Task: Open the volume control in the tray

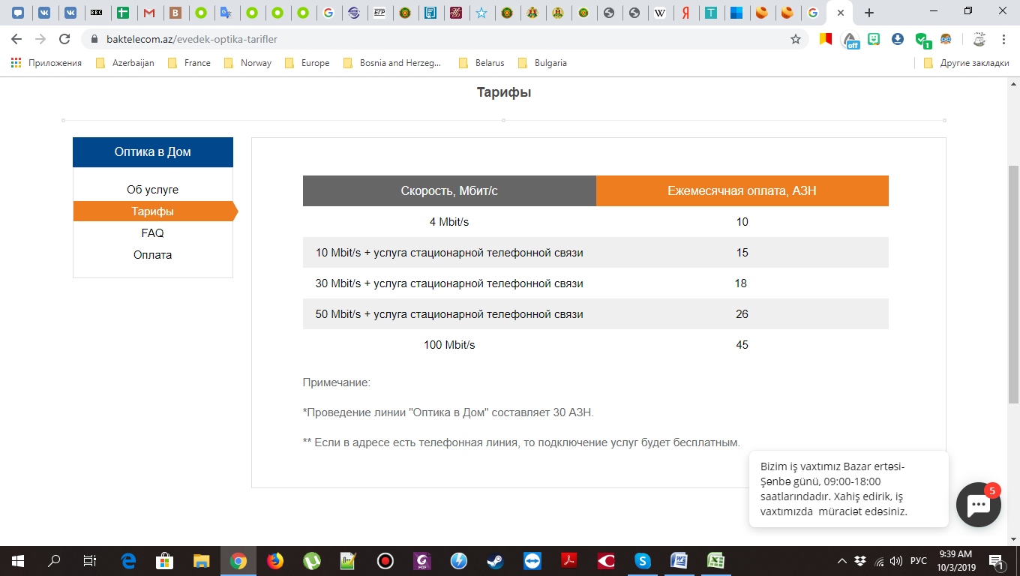Action: tap(896, 561)
